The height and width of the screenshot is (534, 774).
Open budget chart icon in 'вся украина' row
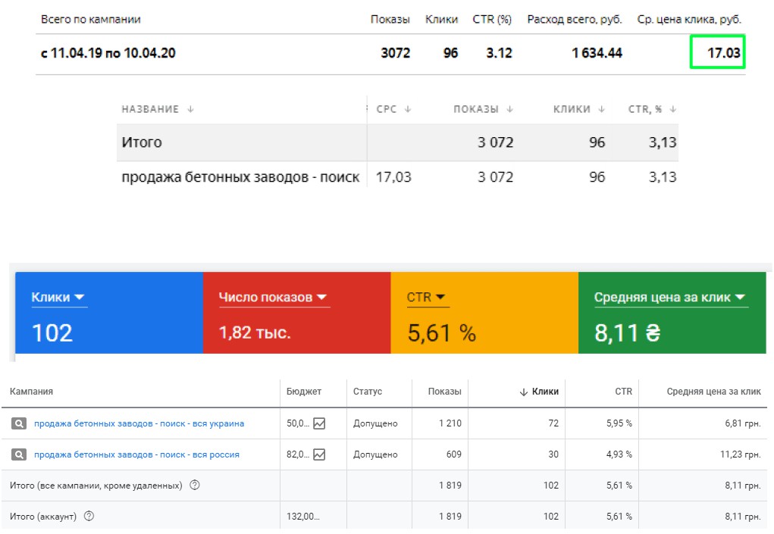319,423
